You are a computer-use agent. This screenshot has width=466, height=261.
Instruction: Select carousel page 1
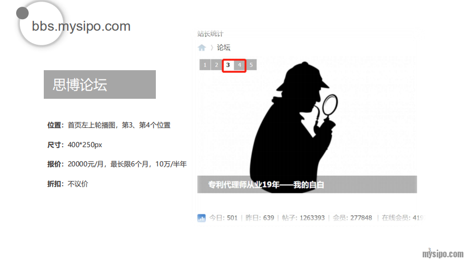[205, 65]
